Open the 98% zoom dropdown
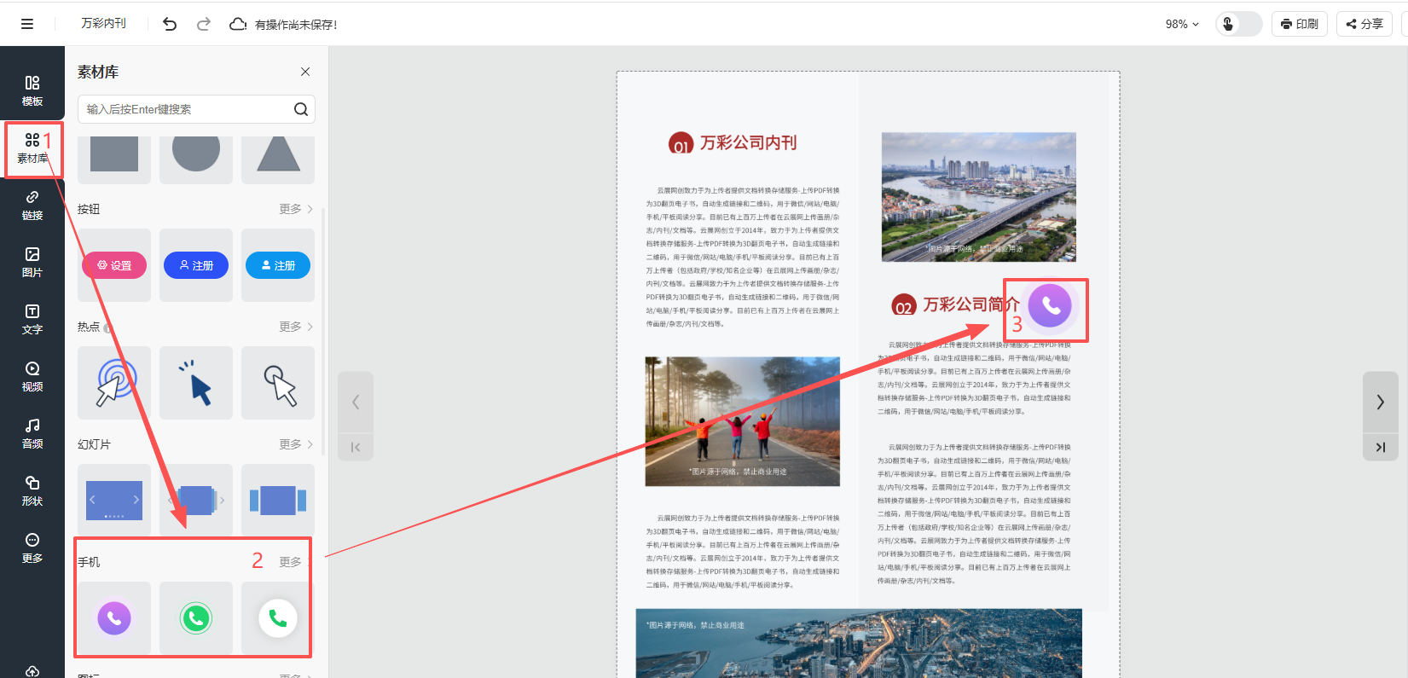Viewport: 1408px width, 678px height. 1182,24
